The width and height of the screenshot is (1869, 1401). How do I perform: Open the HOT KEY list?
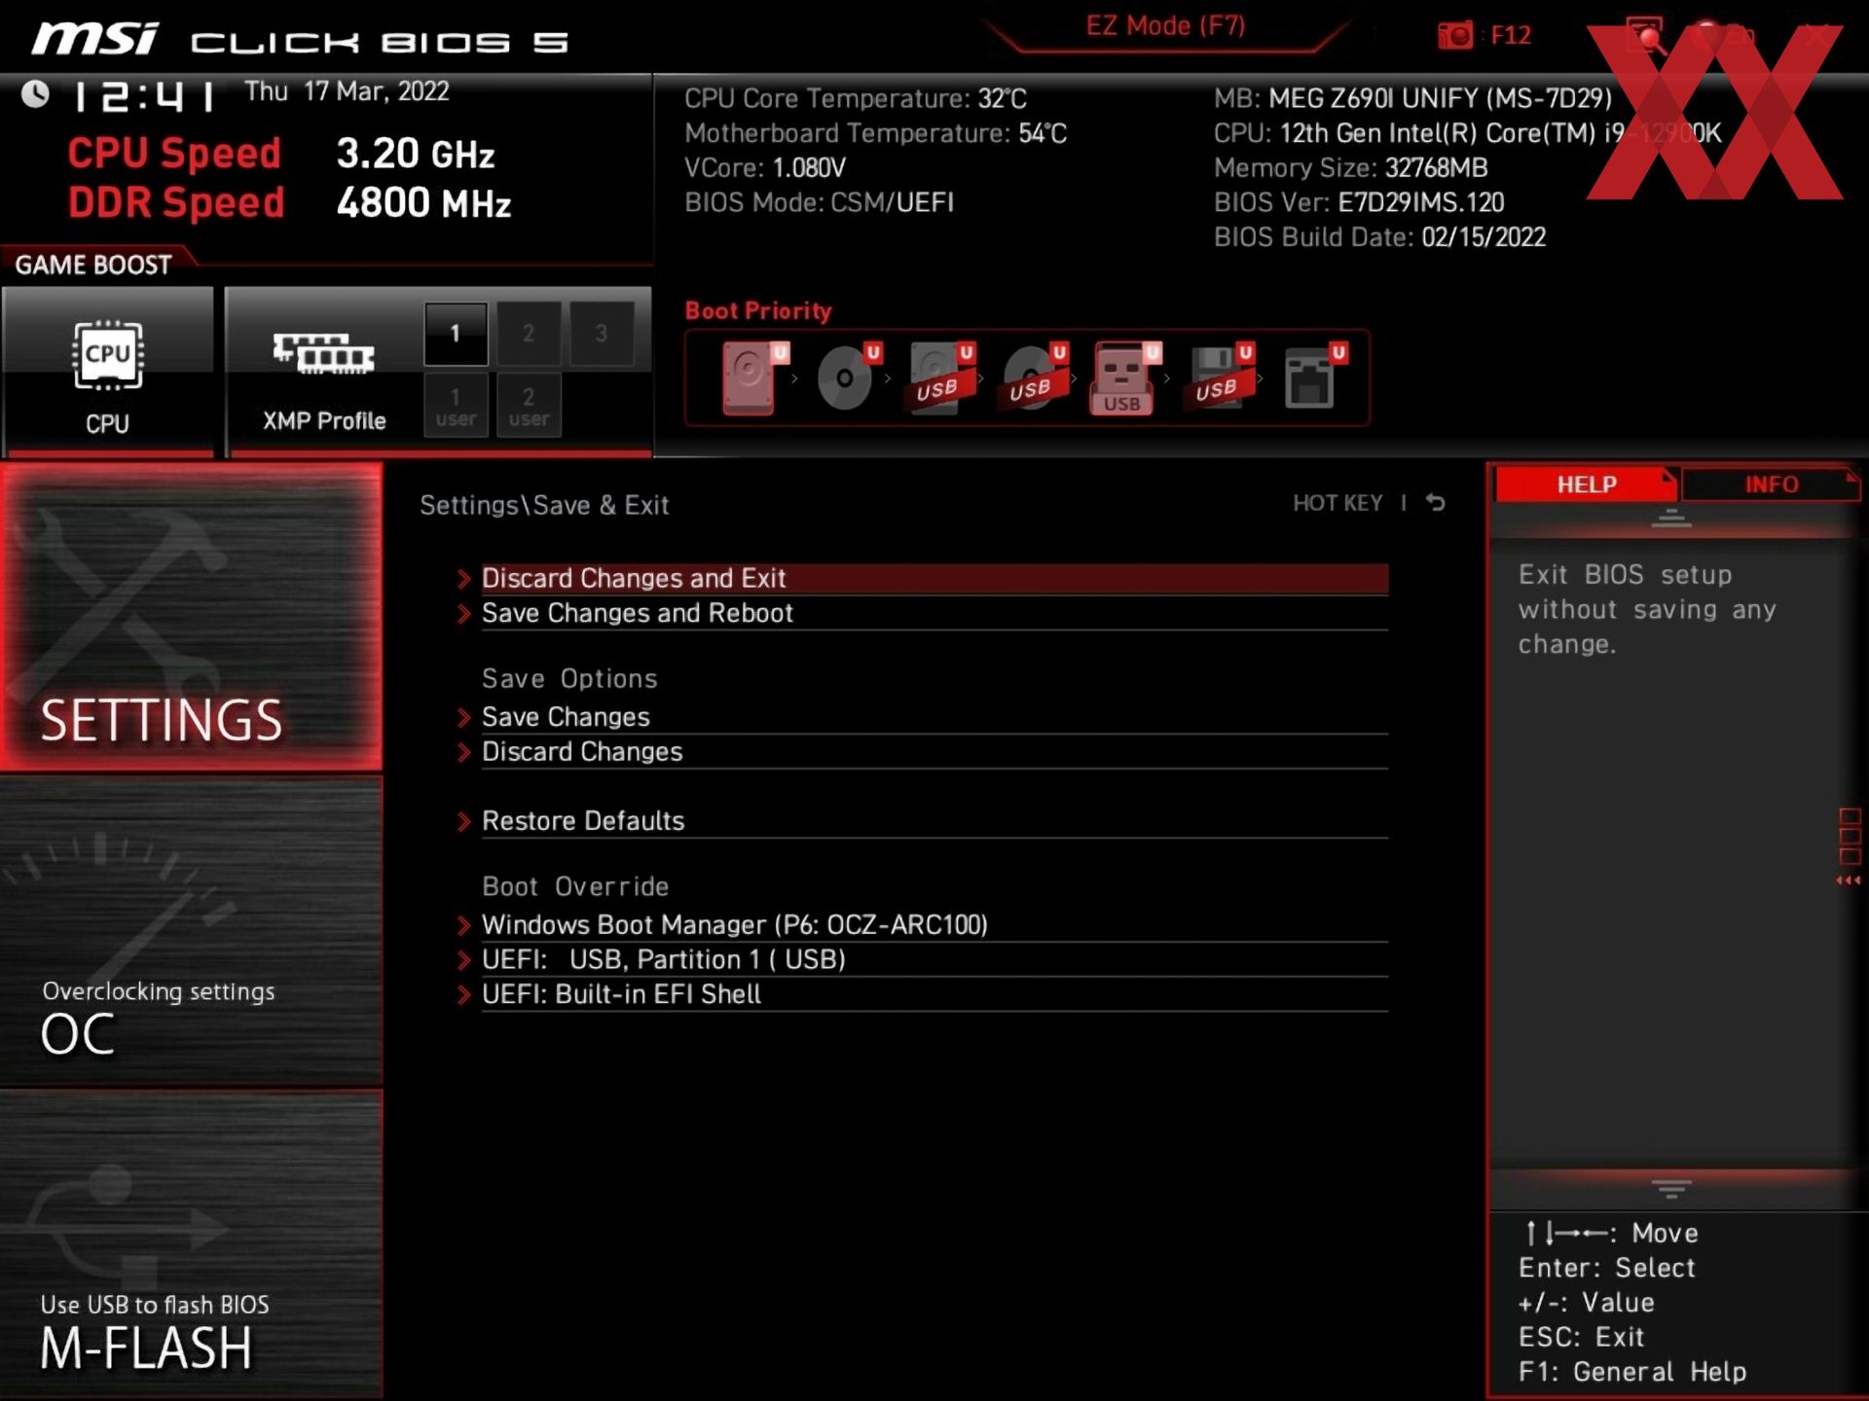pyautogui.click(x=1338, y=503)
